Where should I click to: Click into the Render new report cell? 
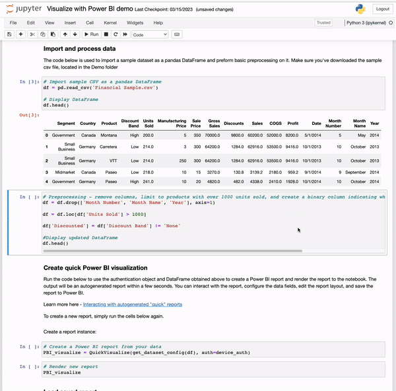[x=213, y=369]
